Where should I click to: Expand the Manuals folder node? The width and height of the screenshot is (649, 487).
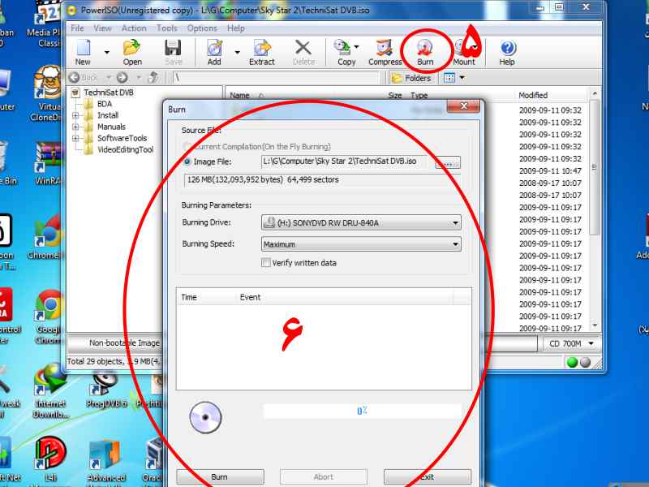pos(75,127)
